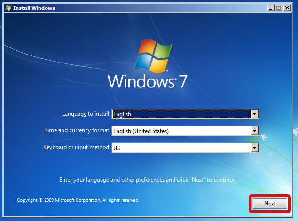The image size is (298, 221).
Task: Click the Install Windows title bar icon
Action: coord(8,8)
